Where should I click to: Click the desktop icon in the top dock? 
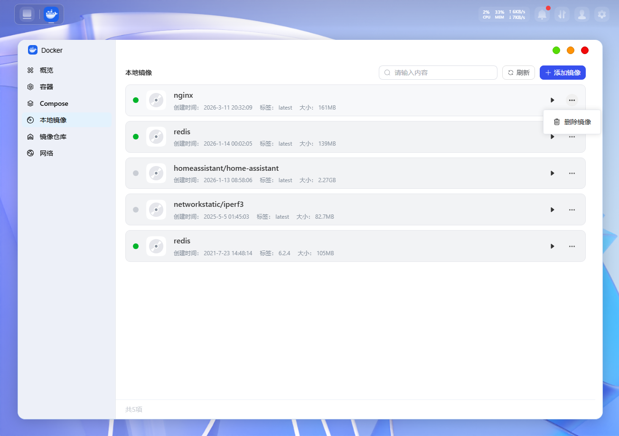(x=27, y=14)
